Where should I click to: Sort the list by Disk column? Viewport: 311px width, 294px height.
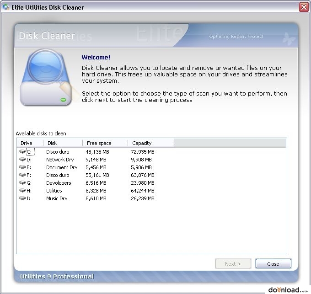[x=63, y=143]
